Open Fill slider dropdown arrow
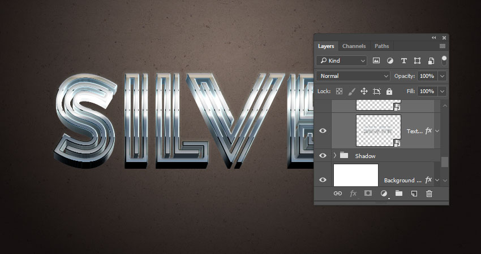481x254 pixels. 443,91
